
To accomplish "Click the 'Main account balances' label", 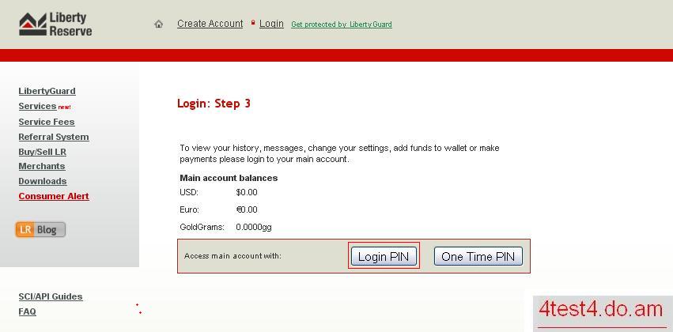I will coord(229,178).
